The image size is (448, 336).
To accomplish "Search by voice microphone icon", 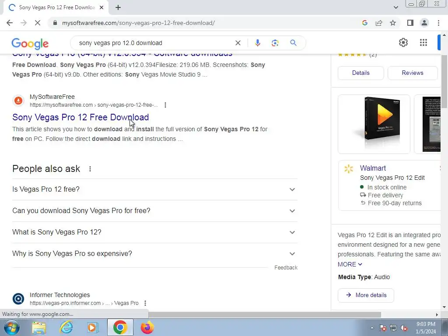I will pyautogui.click(x=257, y=43).
